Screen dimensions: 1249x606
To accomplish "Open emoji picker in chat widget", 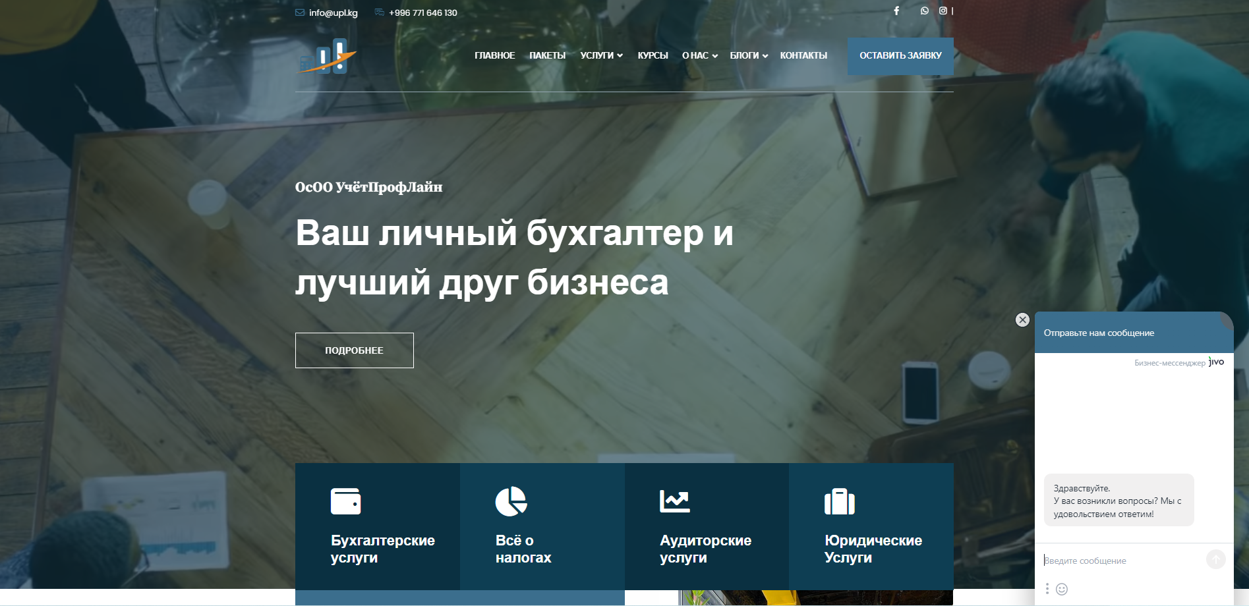I will click(x=1062, y=589).
